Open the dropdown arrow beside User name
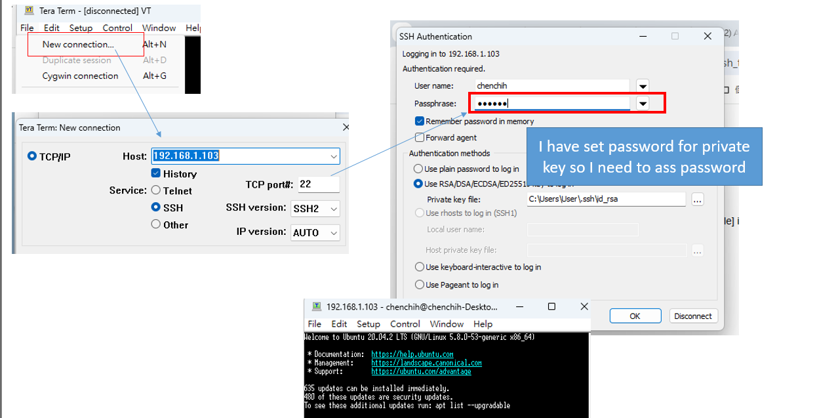838x418 pixels. point(643,86)
